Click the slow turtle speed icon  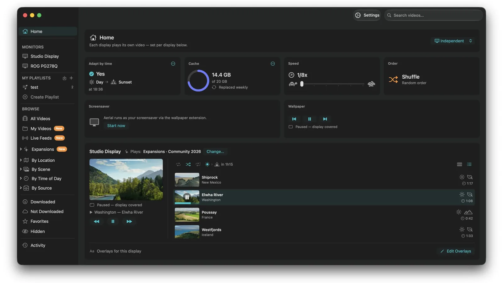click(293, 84)
